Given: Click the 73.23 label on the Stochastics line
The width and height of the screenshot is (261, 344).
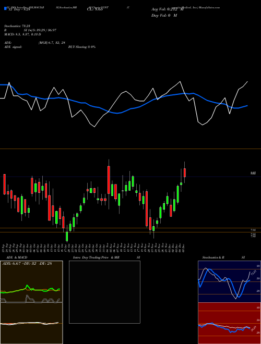Looking at the screenshot, I should point(254,273).
